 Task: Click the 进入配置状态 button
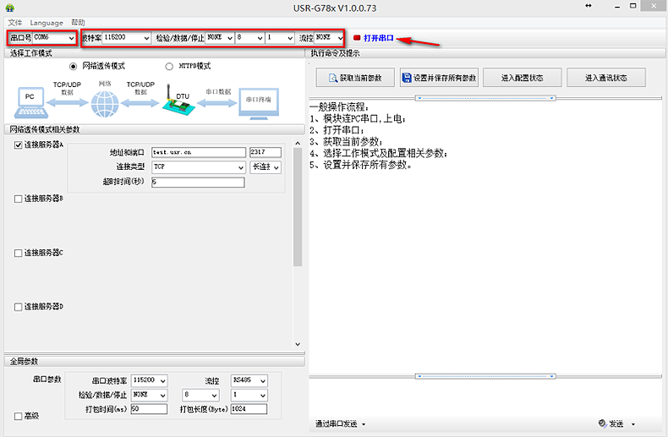[522, 78]
